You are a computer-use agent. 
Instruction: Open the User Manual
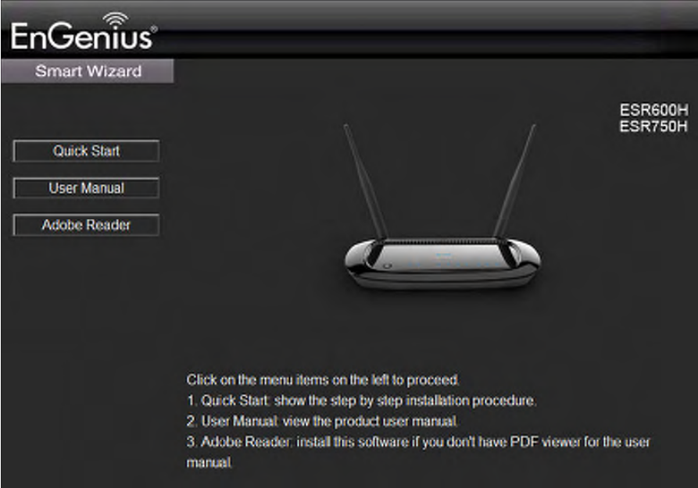(x=86, y=187)
